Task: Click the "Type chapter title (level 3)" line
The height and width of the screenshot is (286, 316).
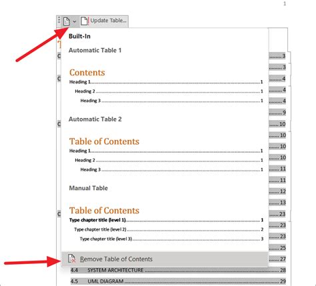Action: [171, 239]
